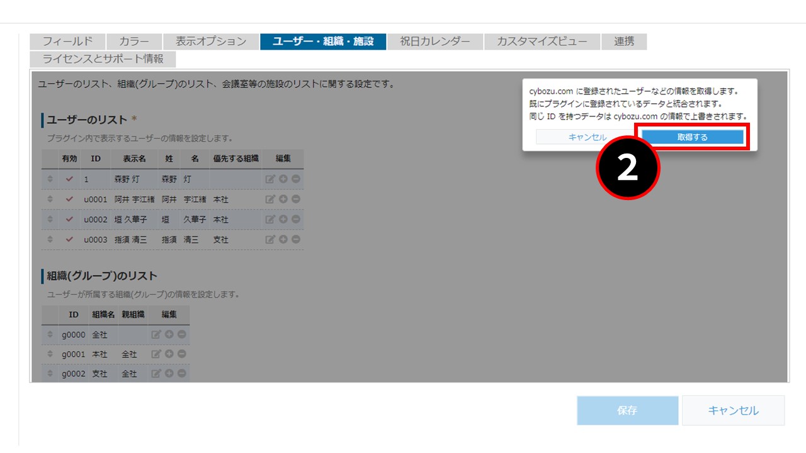Edit user u0003 指須 清三
The width and height of the screenshot is (806, 453).
pyautogui.click(x=271, y=240)
